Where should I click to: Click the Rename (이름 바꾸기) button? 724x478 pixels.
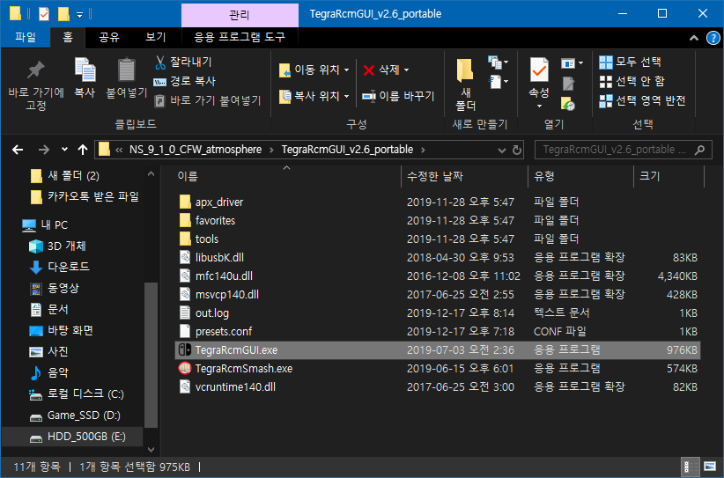pyautogui.click(x=398, y=96)
